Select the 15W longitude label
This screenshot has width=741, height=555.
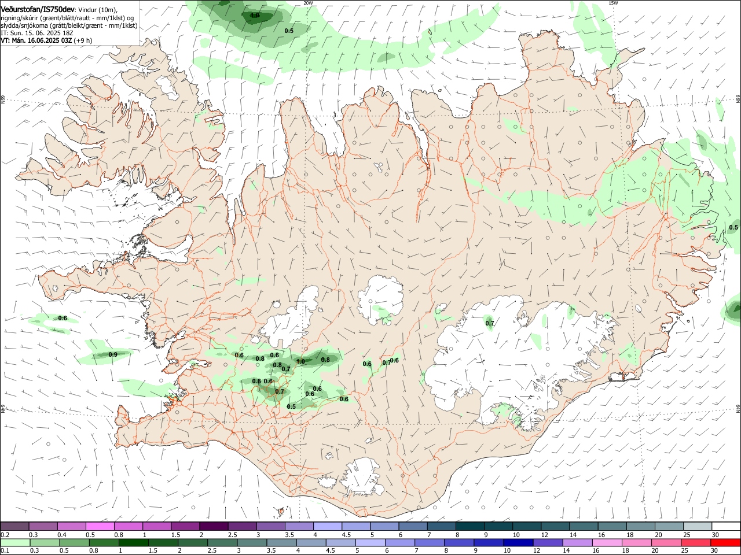pos(613,3)
